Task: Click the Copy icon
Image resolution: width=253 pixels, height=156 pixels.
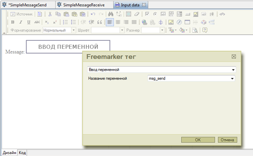Action: click(58, 14)
